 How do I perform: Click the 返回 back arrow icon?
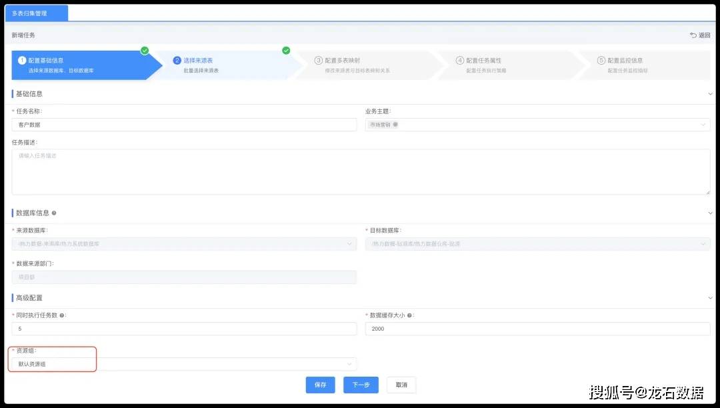click(693, 35)
